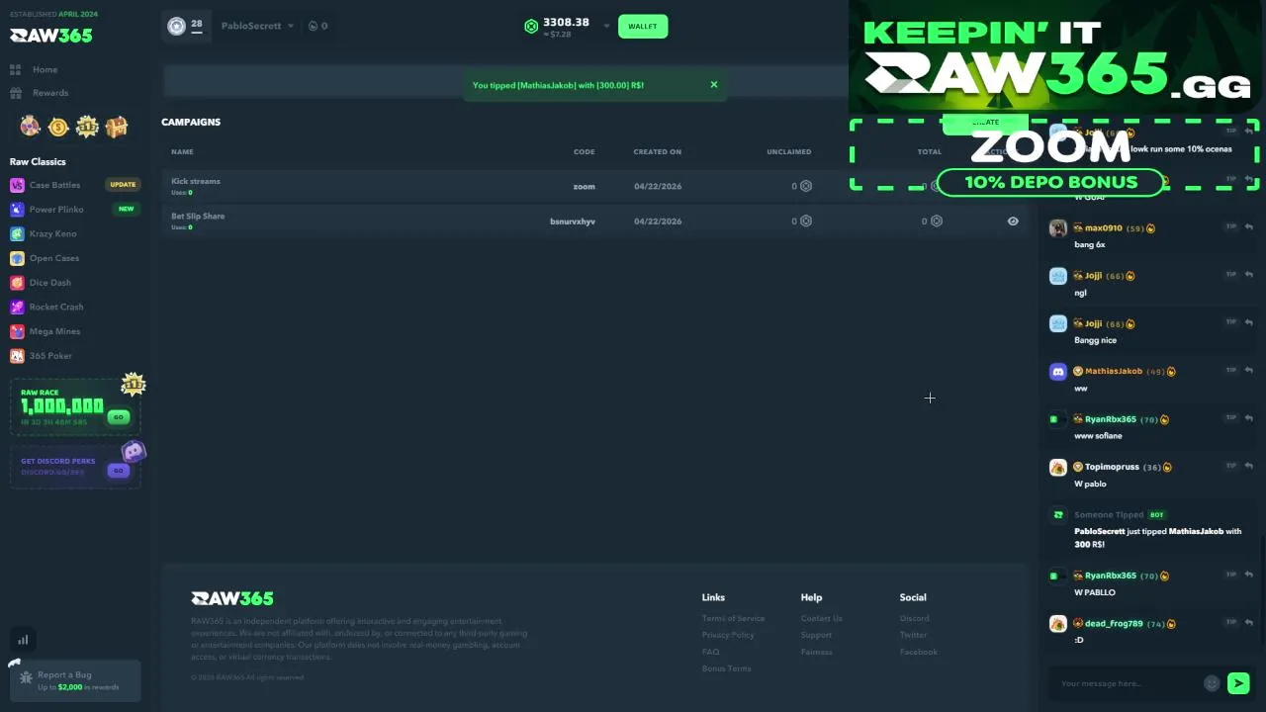This screenshot has width=1266, height=712.
Task: Click the 212 badge reward icon
Action: click(87, 127)
